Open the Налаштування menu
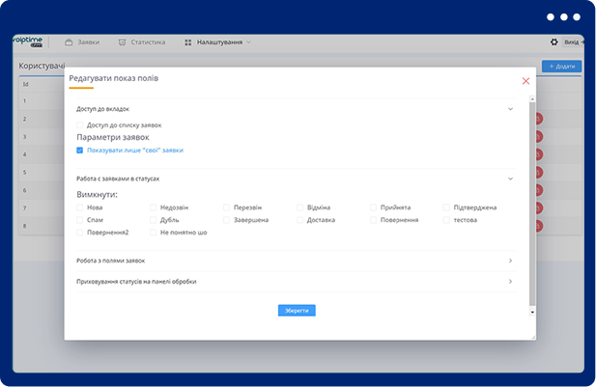 pyautogui.click(x=219, y=42)
